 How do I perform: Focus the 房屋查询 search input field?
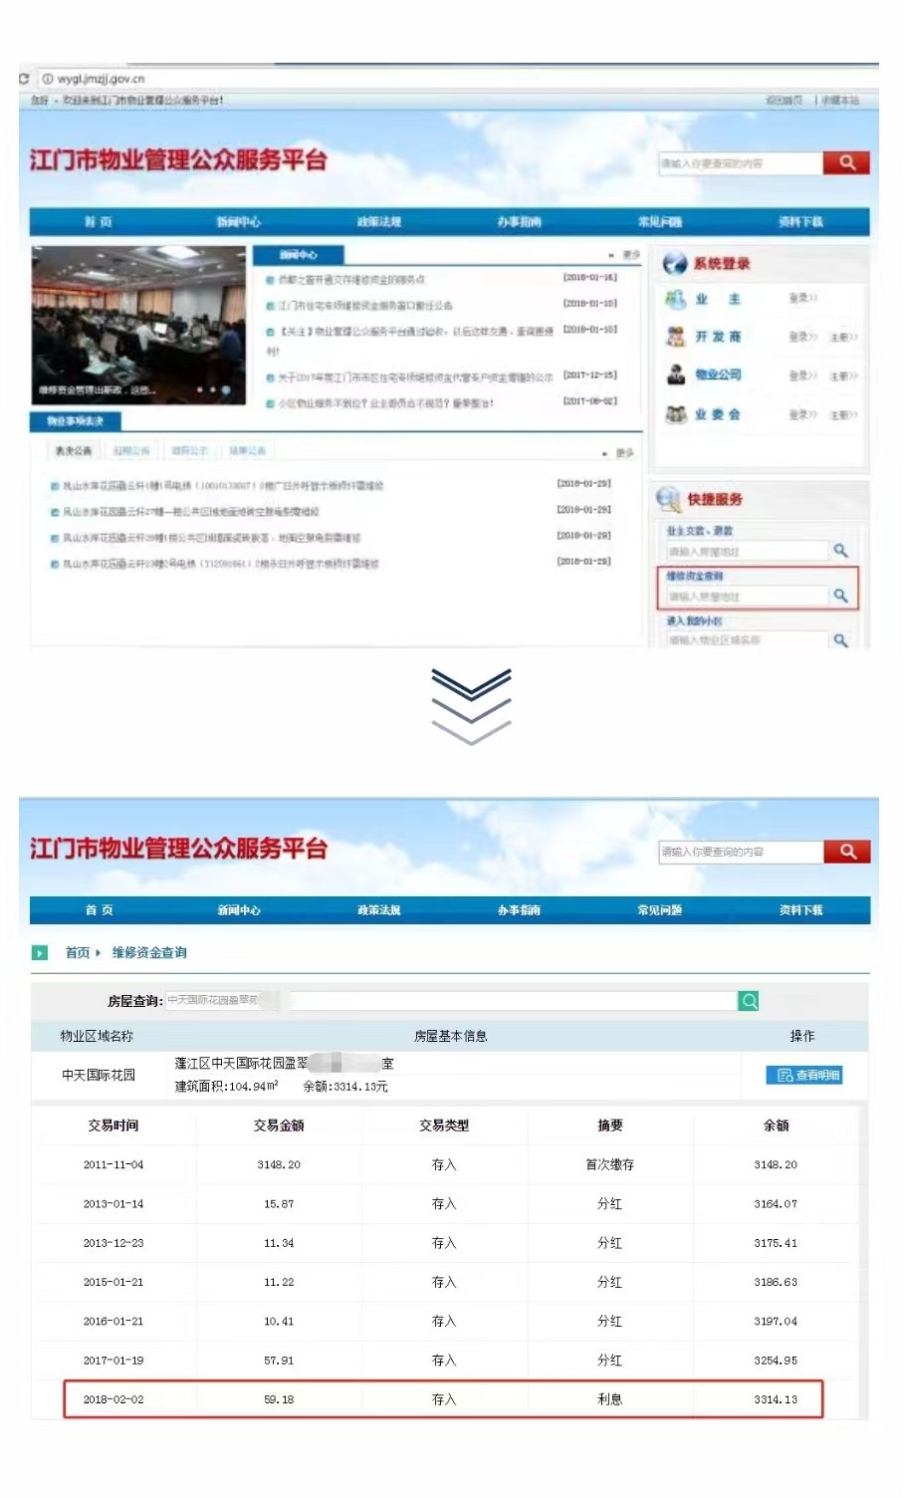(451, 1000)
